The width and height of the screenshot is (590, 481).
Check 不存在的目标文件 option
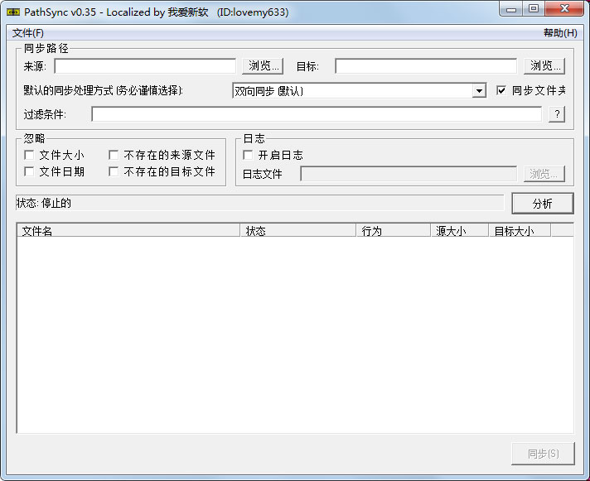click(114, 171)
